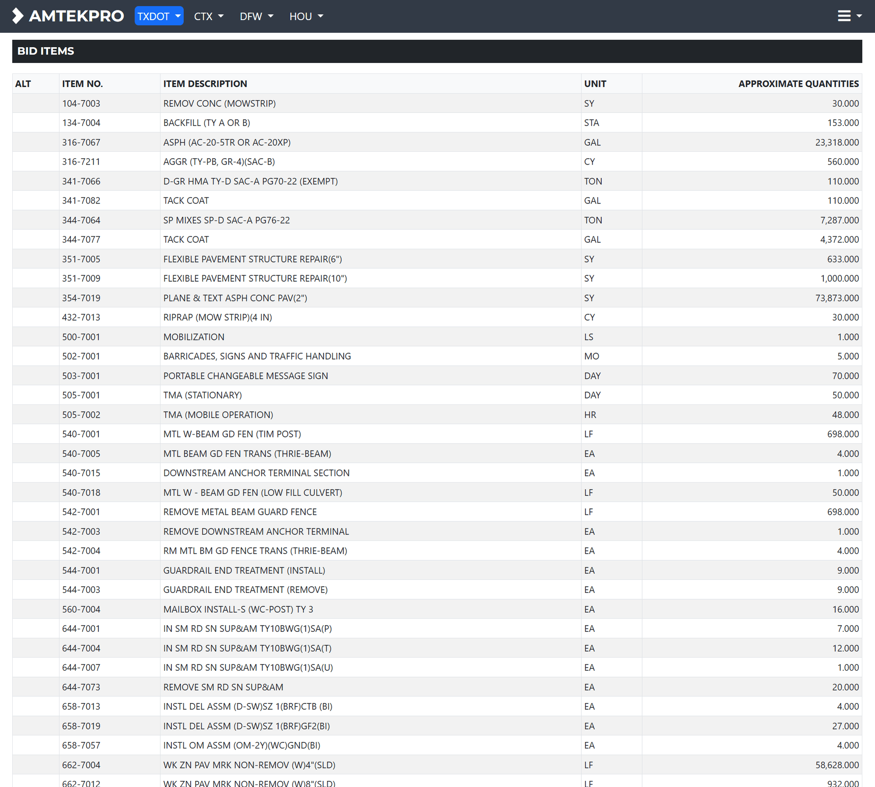
Task: Expand the TXDOT dropdown
Action: click(x=159, y=16)
